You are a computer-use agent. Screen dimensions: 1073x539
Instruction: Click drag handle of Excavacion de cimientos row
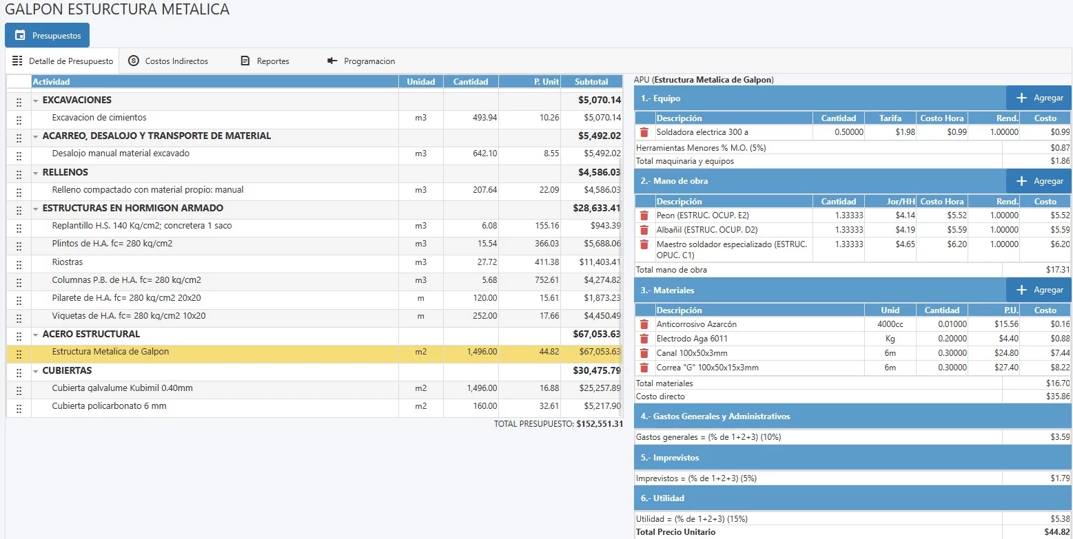coord(19,118)
